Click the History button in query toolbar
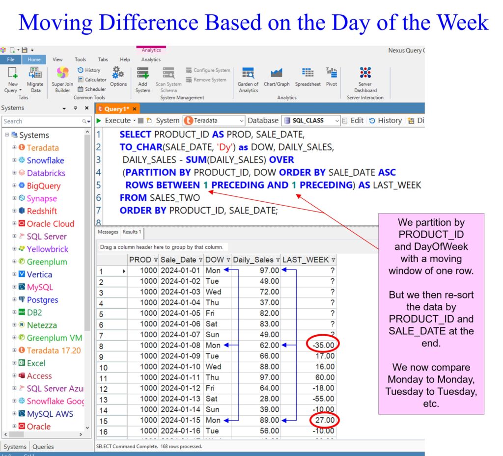Image resolution: width=503 pixels, height=456 pixels. (x=385, y=121)
